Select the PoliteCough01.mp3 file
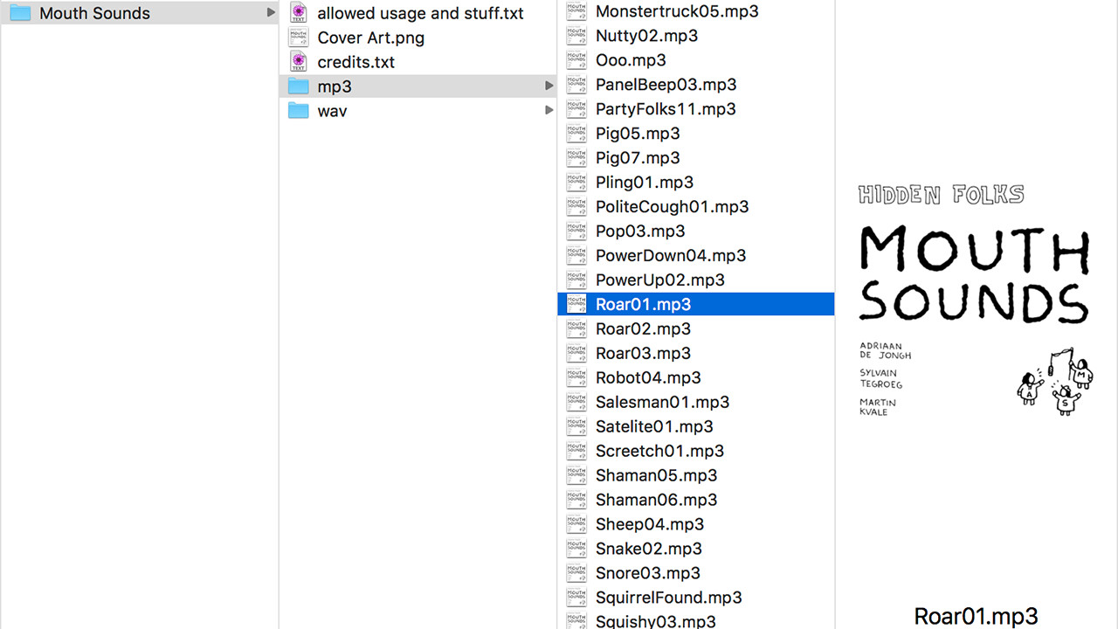Viewport: 1118px width, 629px height. (672, 206)
